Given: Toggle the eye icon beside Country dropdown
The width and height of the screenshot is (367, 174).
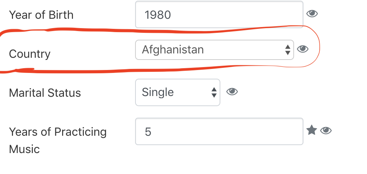Looking at the screenshot, I should coord(303,49).
